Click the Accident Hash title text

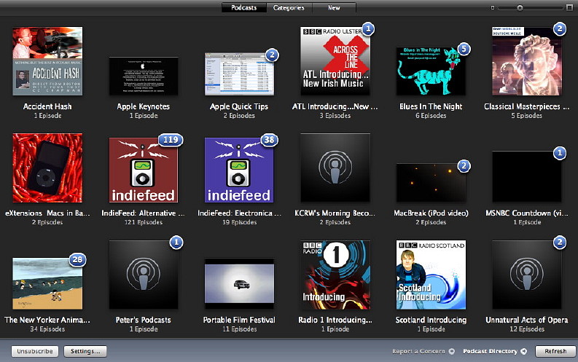point(47,106)
